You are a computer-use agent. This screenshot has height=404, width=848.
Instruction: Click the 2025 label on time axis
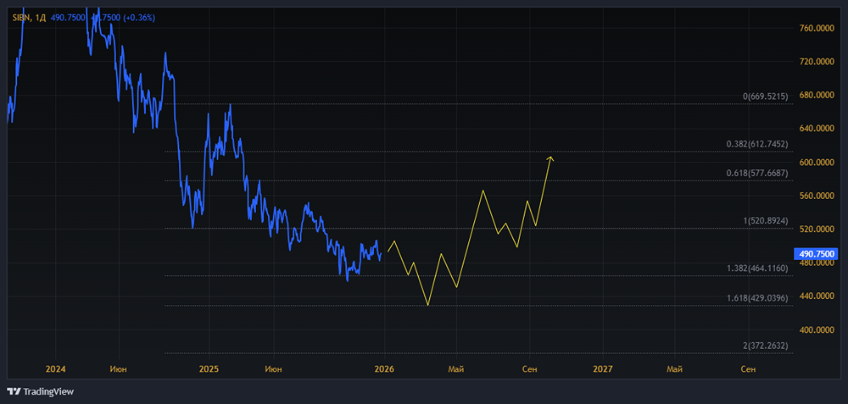click(209, 369)
